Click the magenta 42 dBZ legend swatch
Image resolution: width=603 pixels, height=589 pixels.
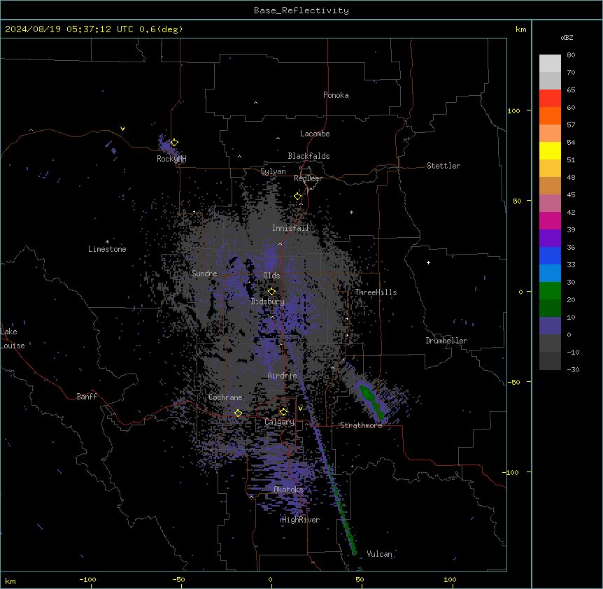tap(550, 220)
